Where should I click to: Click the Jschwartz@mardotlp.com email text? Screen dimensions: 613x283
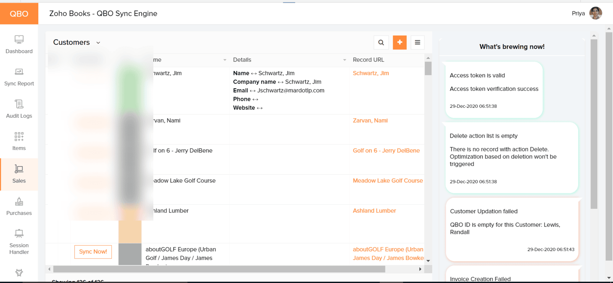(291, 90)
